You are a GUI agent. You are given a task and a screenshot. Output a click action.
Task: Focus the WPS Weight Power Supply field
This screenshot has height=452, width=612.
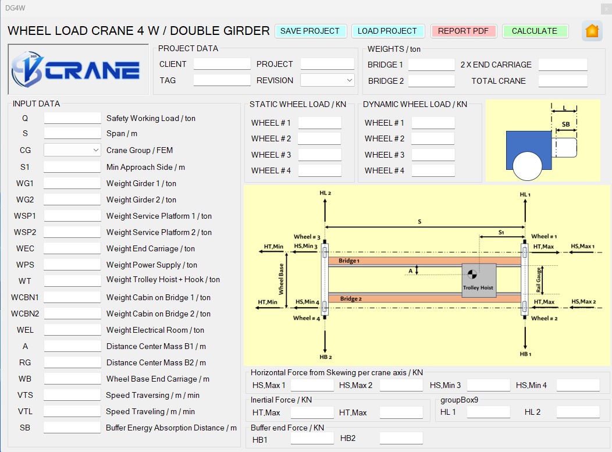(x=72, y=265)
